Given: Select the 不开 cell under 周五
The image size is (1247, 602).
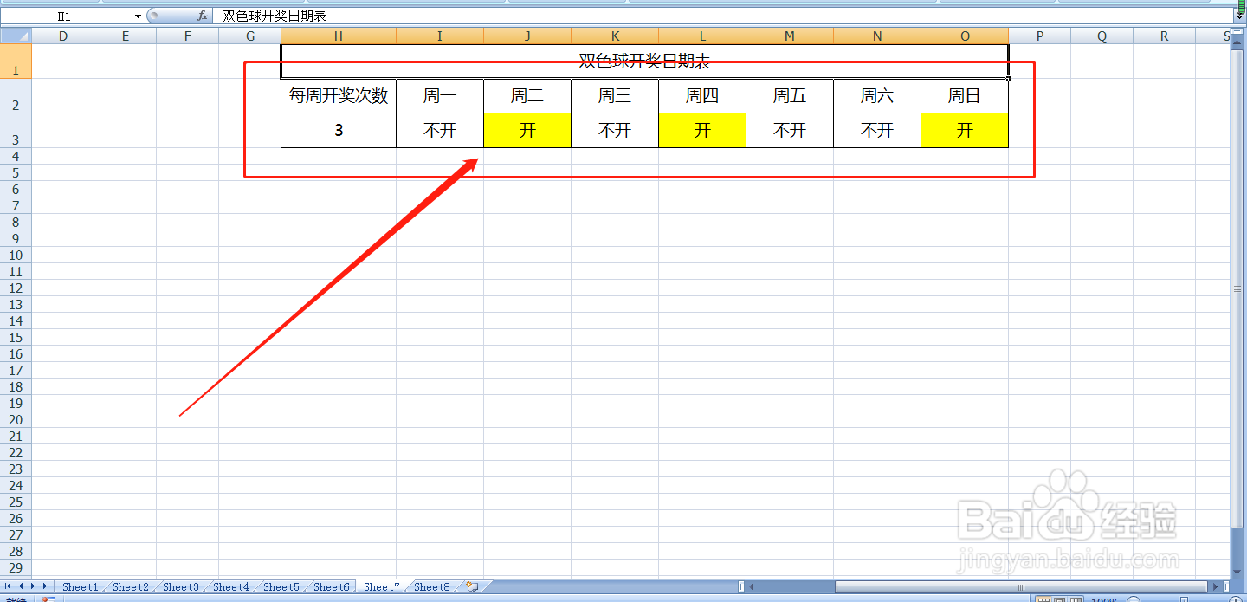Looking at the screenshot, I should pos(790,131).
